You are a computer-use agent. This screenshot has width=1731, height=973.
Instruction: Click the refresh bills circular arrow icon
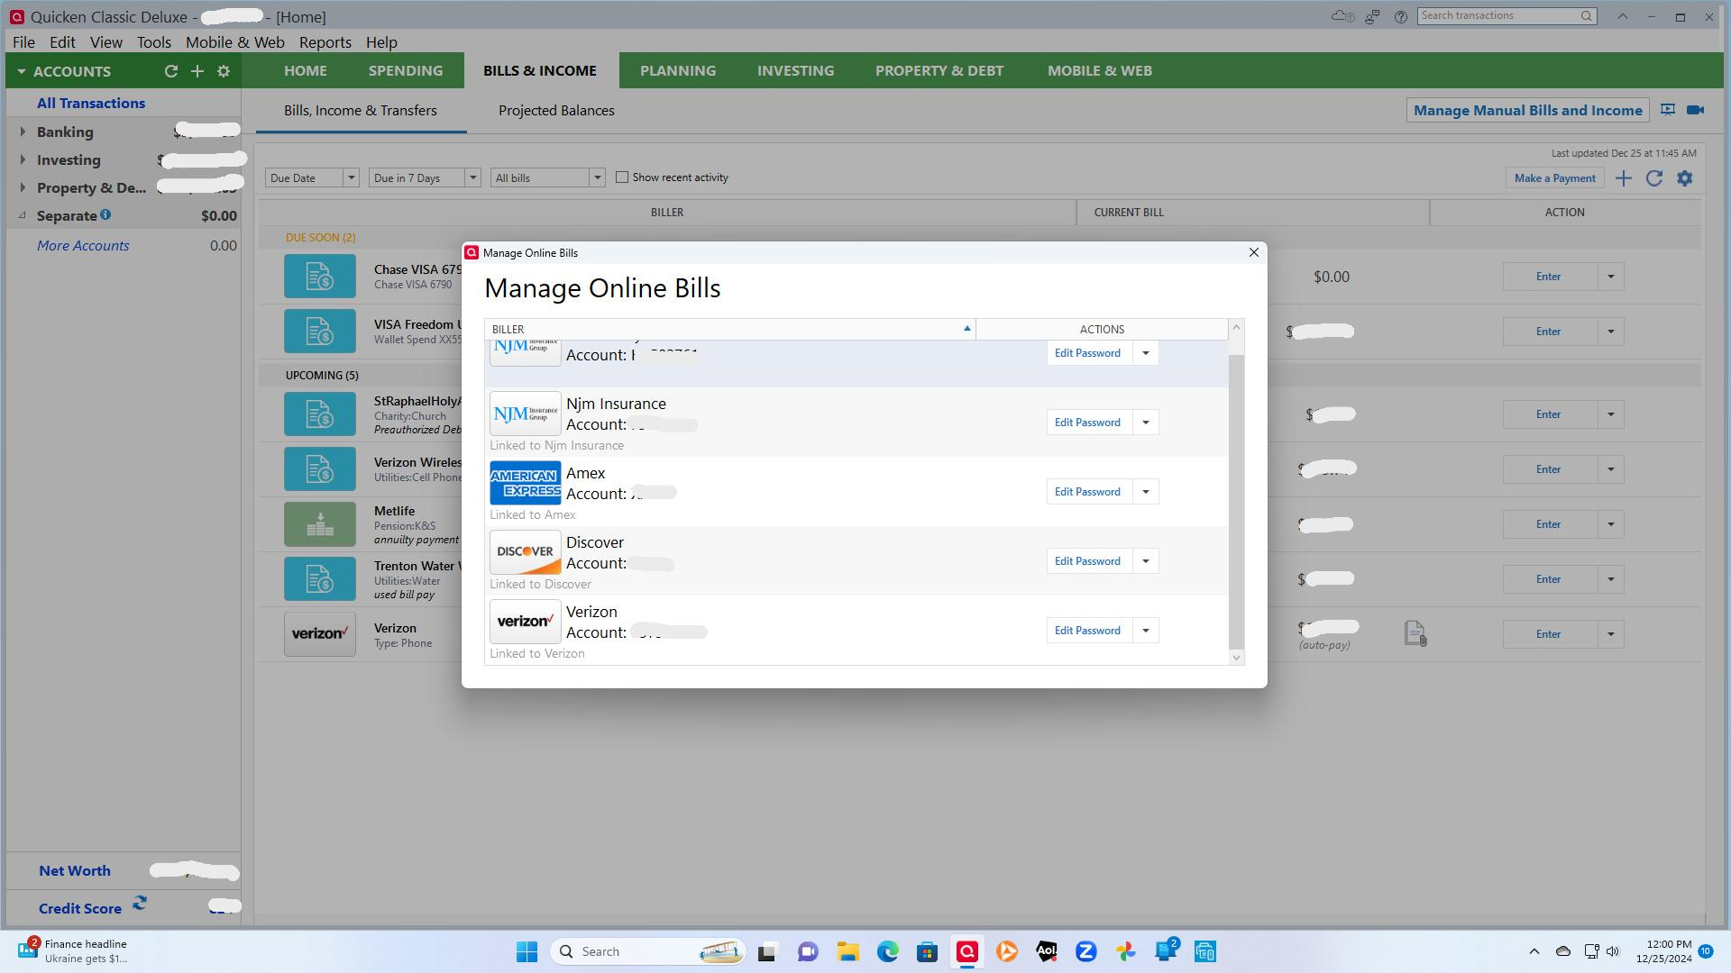tap(1654, 178)
